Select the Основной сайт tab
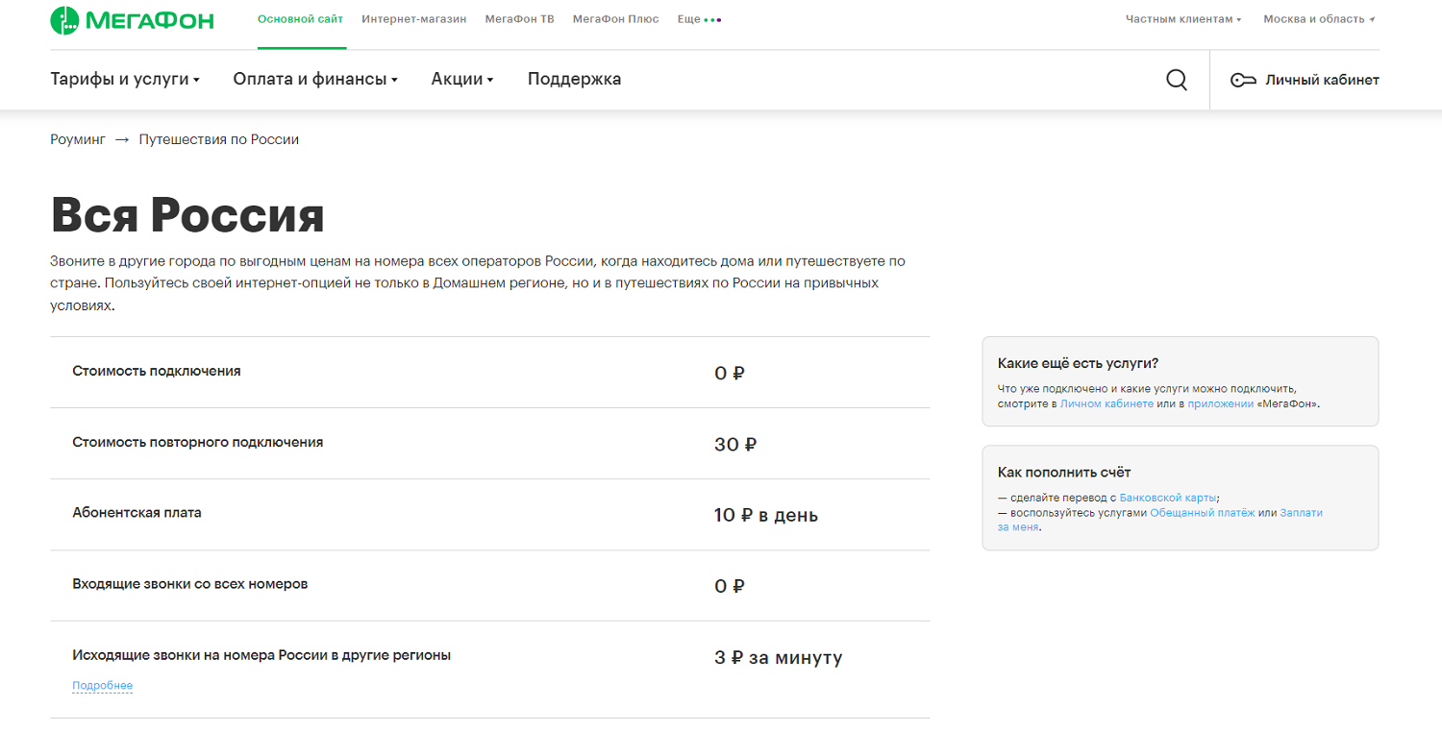The image size is (1442, 731). click(x=302, y=19)
